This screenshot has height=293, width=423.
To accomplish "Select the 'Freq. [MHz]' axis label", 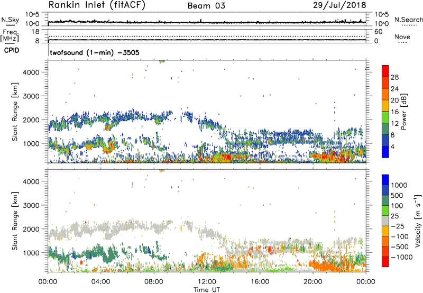I will tap(10, 36).
